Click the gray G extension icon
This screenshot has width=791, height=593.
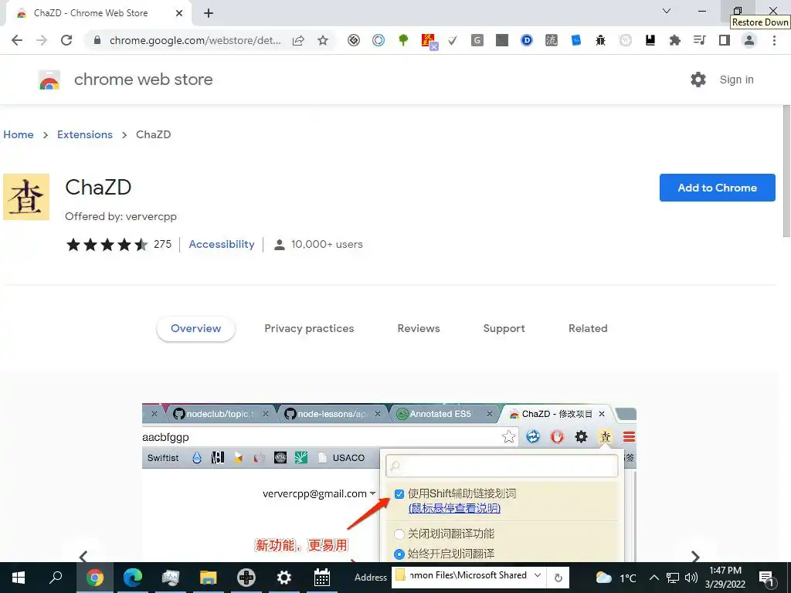[x=477, y=40]
